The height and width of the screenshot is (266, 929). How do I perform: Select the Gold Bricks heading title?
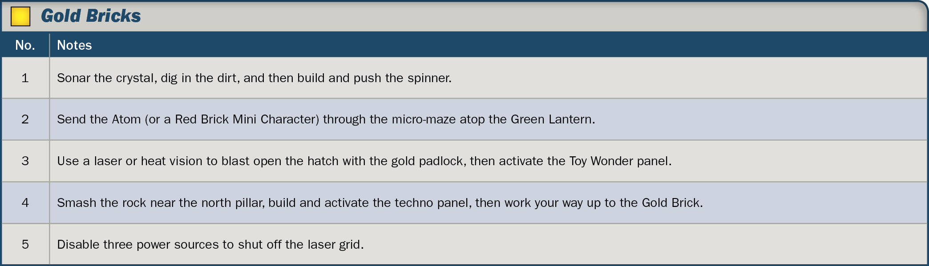[x=91, y=16]
